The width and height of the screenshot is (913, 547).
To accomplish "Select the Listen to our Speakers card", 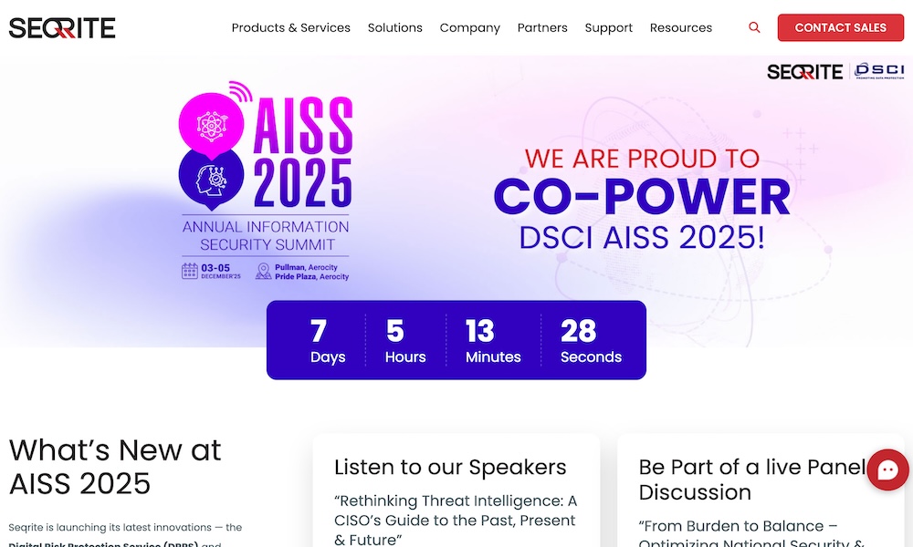I will (x=456, y=492).
